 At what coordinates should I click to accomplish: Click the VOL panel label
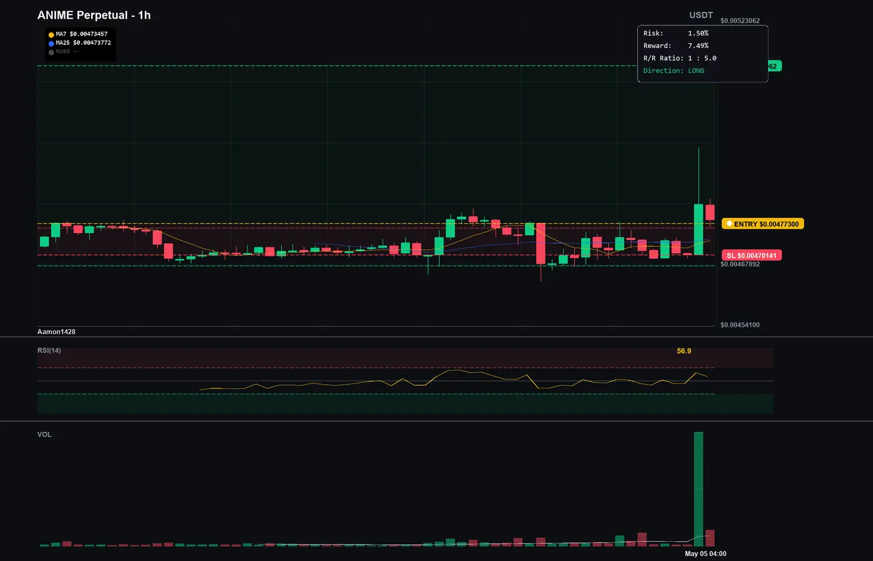tap(44, 434)
